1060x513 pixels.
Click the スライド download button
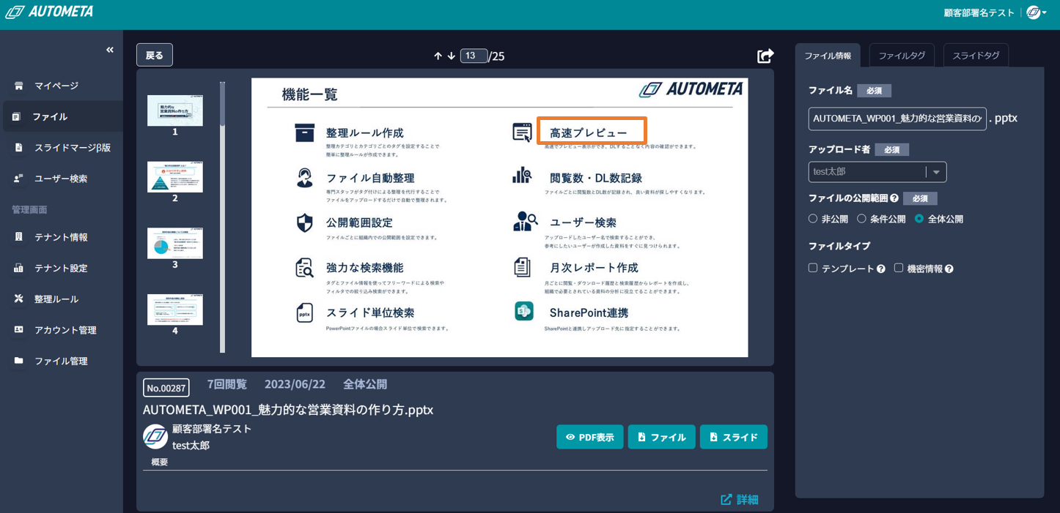point(734,437)
